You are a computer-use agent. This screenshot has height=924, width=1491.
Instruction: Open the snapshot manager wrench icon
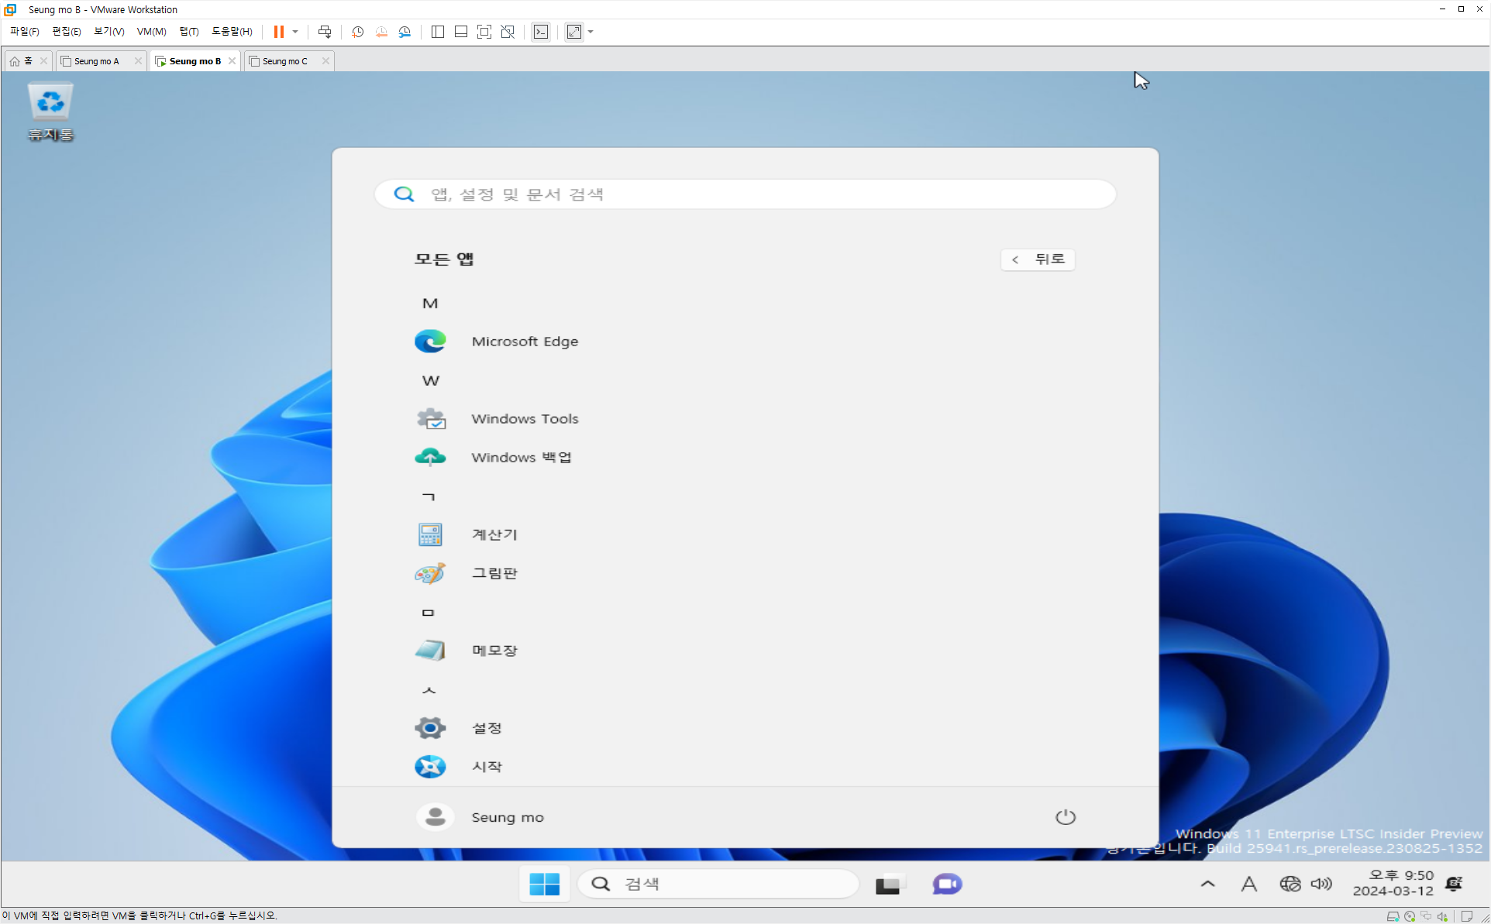[405, 32]
